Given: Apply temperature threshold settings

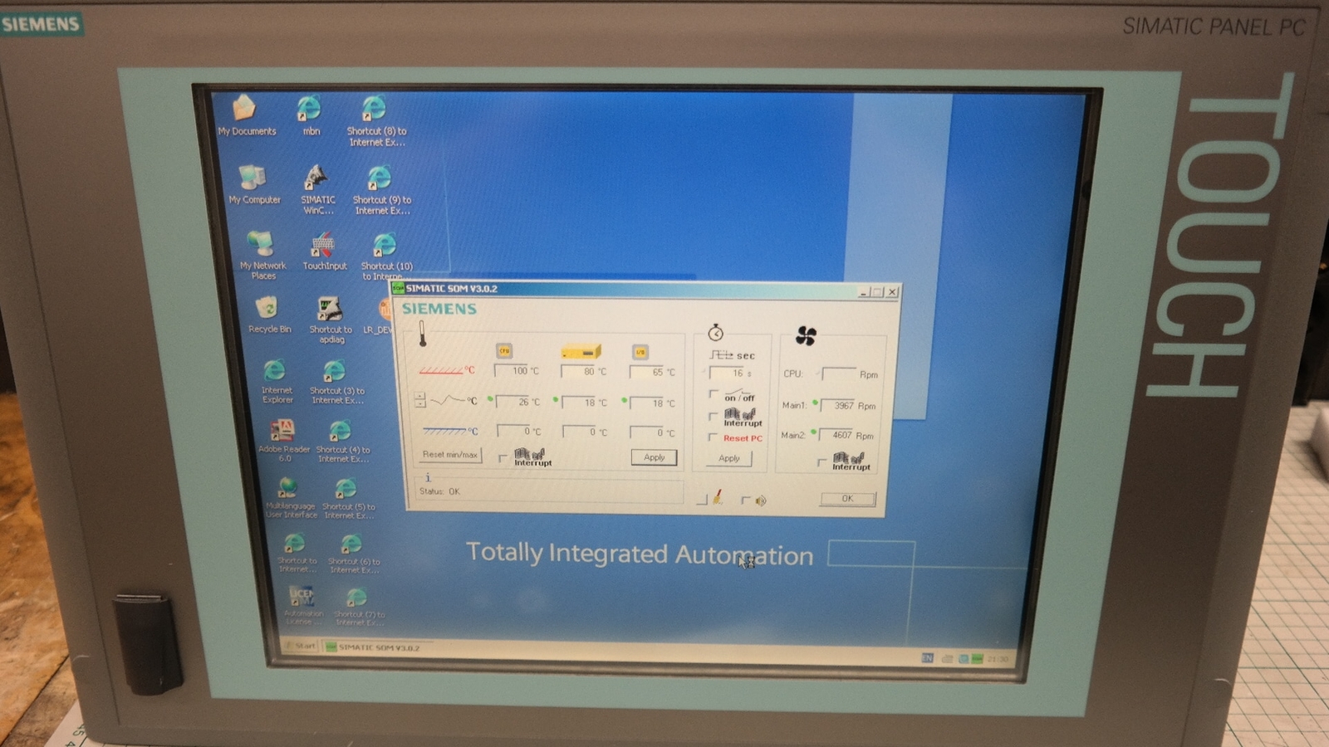Looking at the screenshot, I should click(654, 457).
